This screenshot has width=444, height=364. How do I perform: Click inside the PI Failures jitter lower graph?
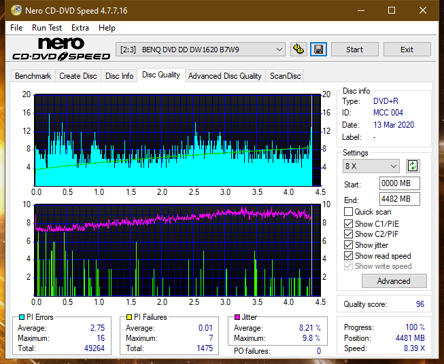[177, 251]
